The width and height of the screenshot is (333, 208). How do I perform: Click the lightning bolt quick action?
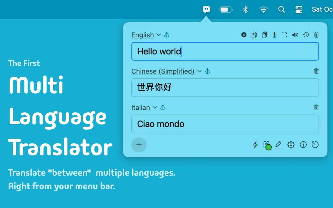coord(255,145)
